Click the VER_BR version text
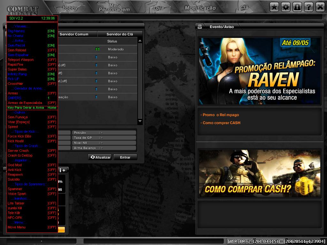The height and width of the screenshot is (245, 327). (x=277, y=241)
